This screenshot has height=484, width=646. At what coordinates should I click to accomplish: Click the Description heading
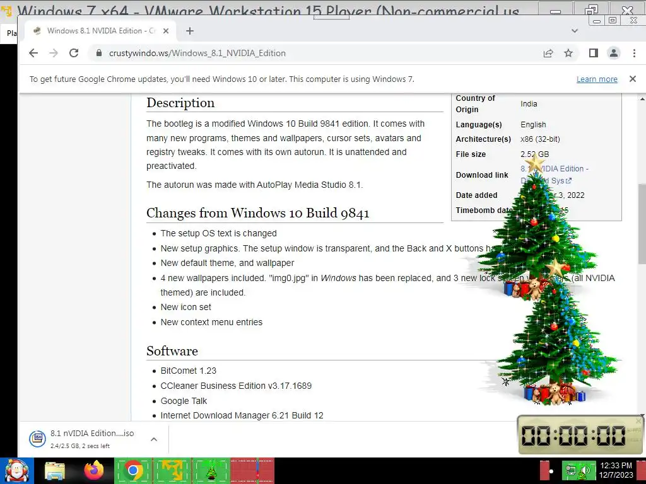coord(180,103)
